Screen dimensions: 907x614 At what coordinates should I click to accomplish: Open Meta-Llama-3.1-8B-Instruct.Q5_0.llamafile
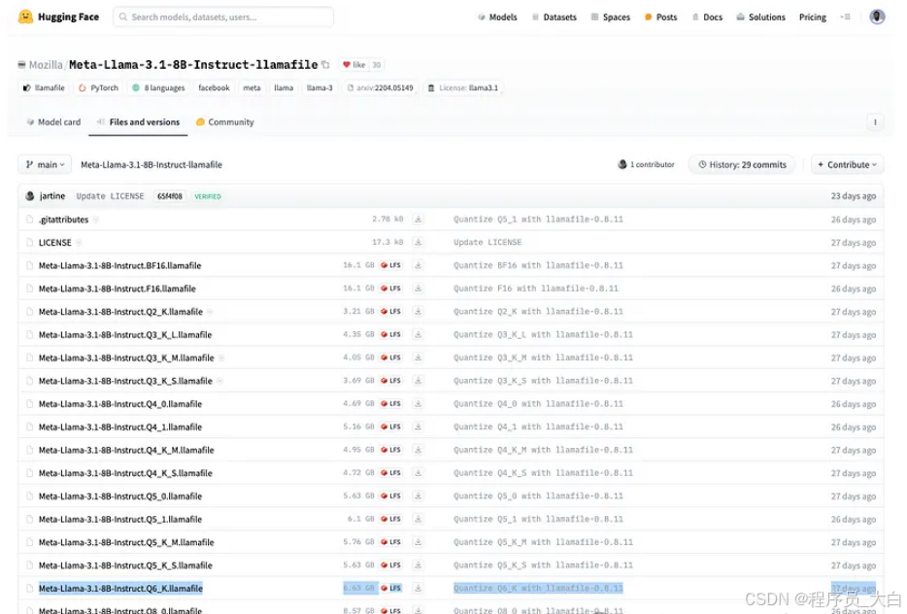pyautogui.click(x=120, y=495)
